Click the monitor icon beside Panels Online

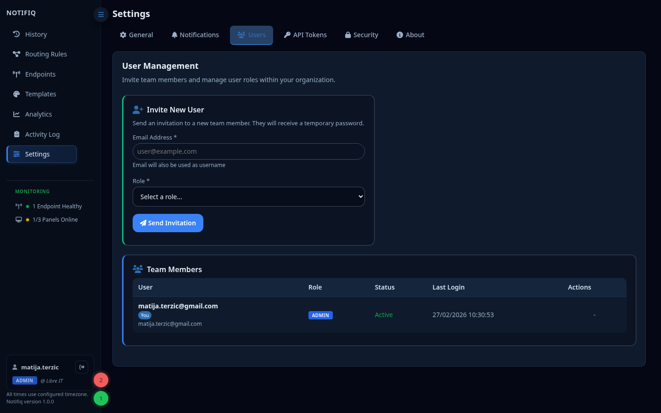19,220
